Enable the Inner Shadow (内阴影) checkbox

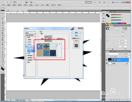27,40
